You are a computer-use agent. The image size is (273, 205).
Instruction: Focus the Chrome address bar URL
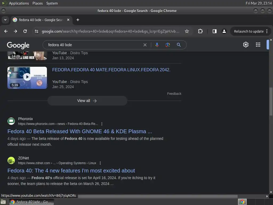click(110, 31)
